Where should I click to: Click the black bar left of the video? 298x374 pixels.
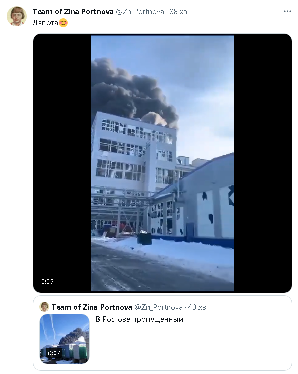pos(63,163)
